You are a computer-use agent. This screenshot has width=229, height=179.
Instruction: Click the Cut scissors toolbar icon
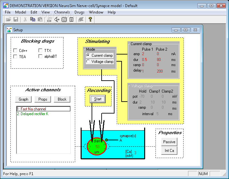[25, 19]
